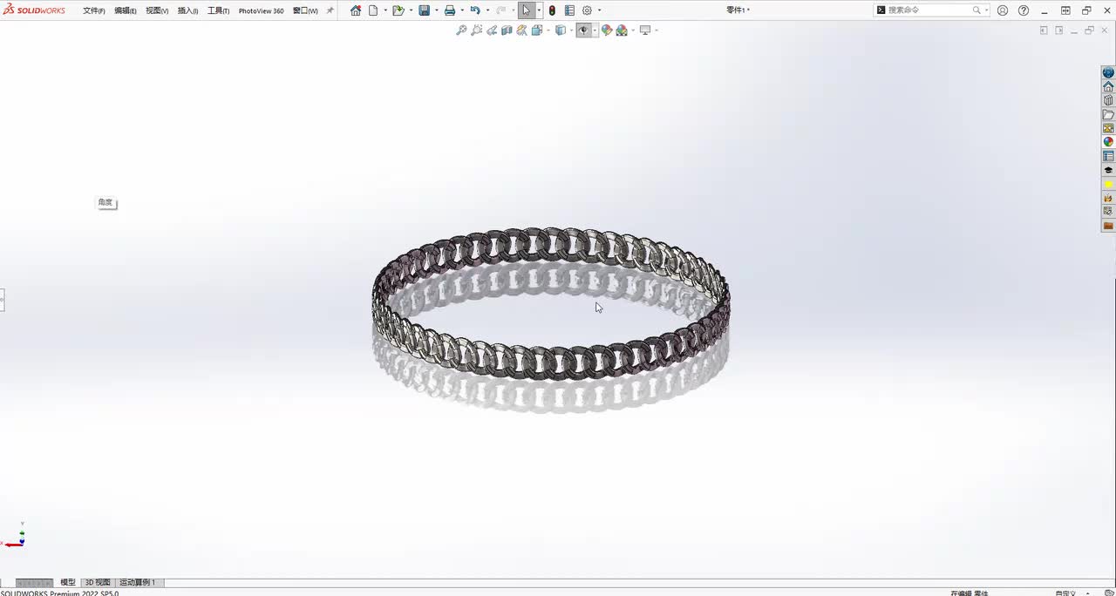Click the XYZ orientation triad

16,537
